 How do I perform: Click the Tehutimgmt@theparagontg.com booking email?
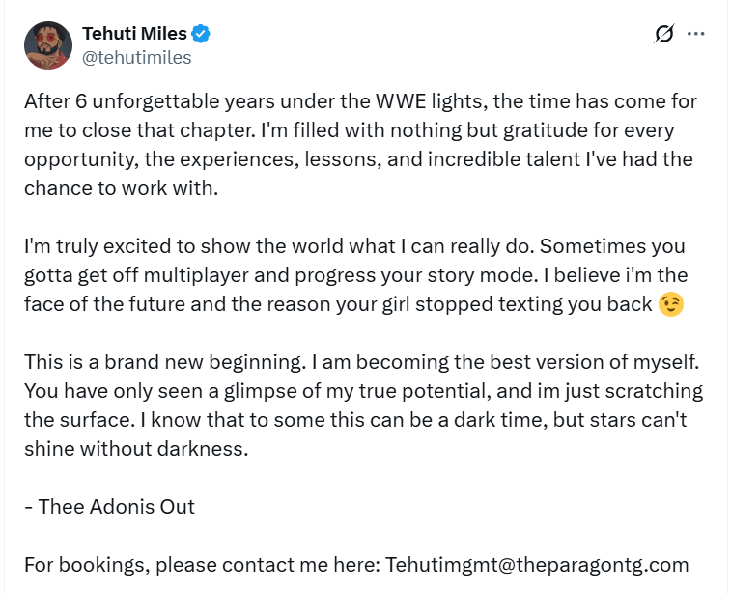(x=537, y=565)
